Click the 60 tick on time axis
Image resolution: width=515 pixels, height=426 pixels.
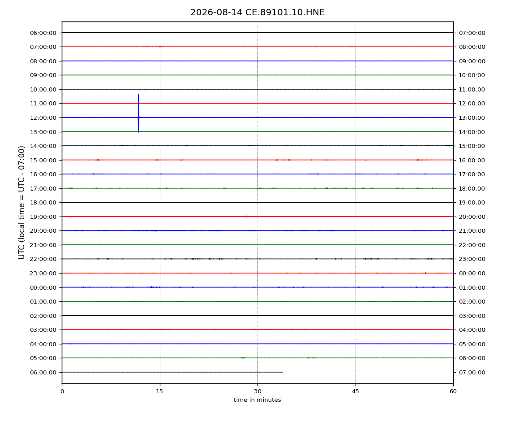tap(453, 391)
